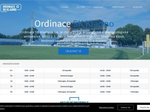This screenshot has height=112, width=150.
Task: Navigate to OBJEDNÁNÍ in the top menu
Action: 118,7
